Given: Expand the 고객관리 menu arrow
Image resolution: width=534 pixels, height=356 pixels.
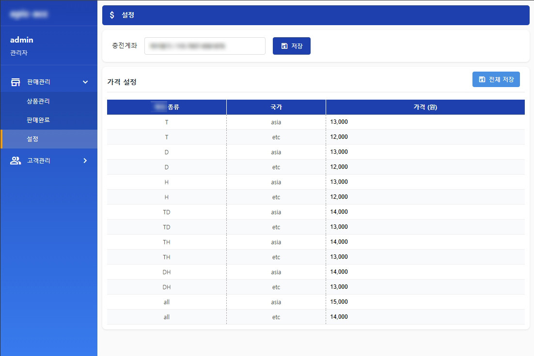Looking at the screenshot, I should tap(85, 161).
